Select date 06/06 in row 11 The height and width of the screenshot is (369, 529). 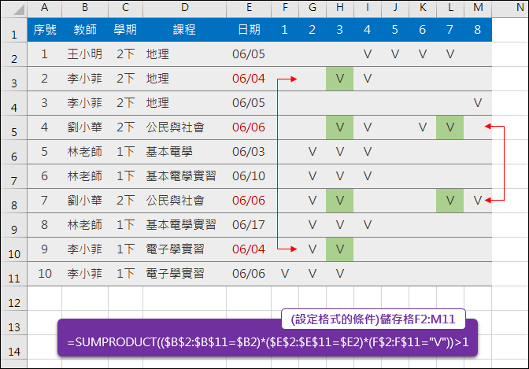click(249, 274)
